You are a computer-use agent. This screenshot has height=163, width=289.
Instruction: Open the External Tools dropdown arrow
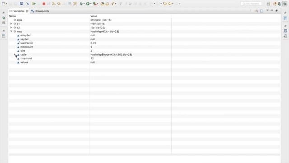point(98,4)
